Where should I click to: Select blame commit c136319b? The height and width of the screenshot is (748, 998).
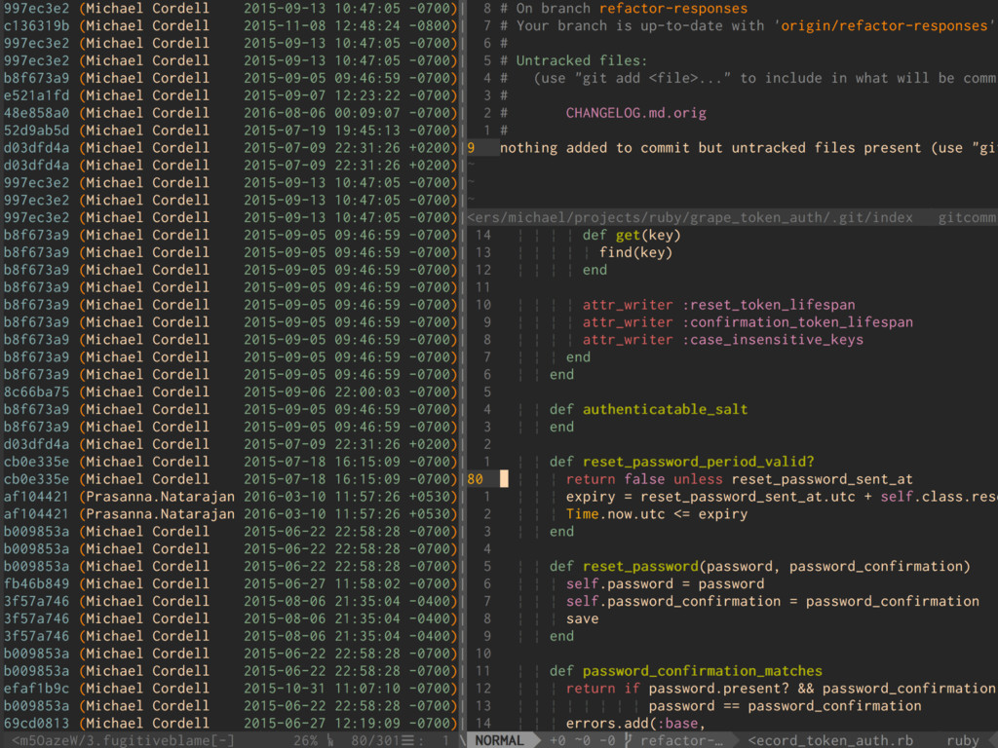click(x=36, y=26)
